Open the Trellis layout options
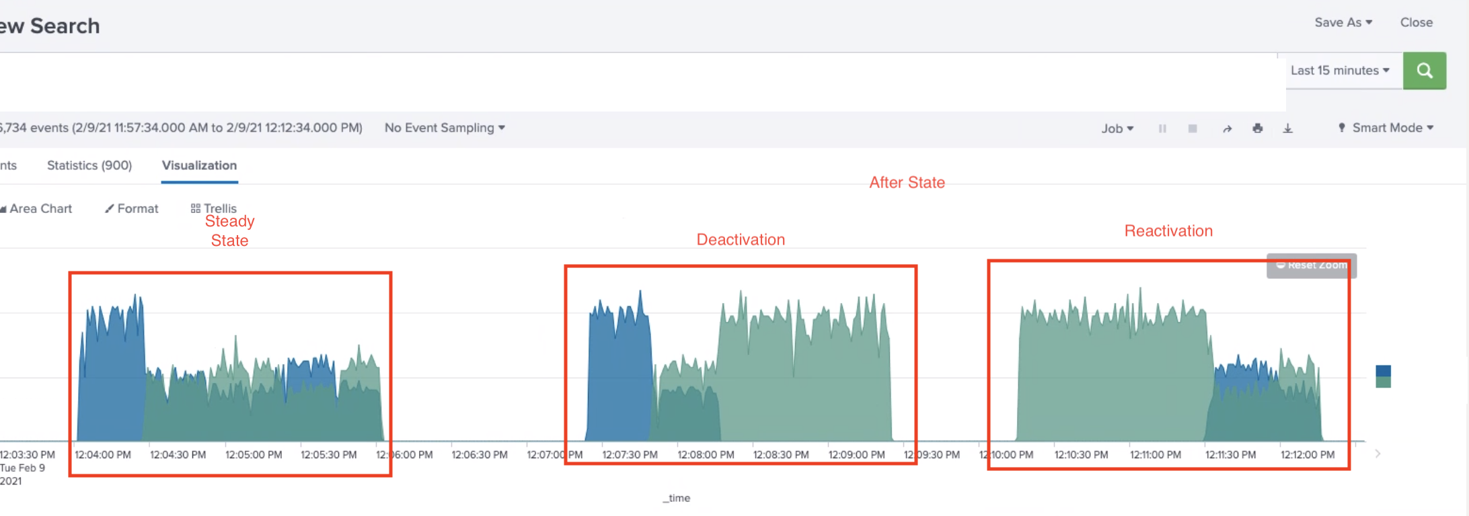This screenshot has width=1469, height=516. (213, 208)
